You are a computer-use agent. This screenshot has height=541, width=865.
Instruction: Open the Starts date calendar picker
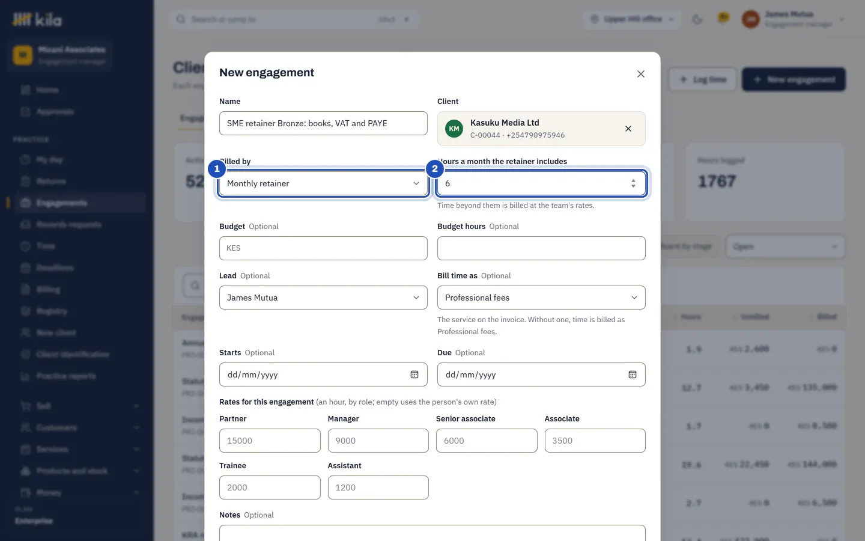point(414,374)
